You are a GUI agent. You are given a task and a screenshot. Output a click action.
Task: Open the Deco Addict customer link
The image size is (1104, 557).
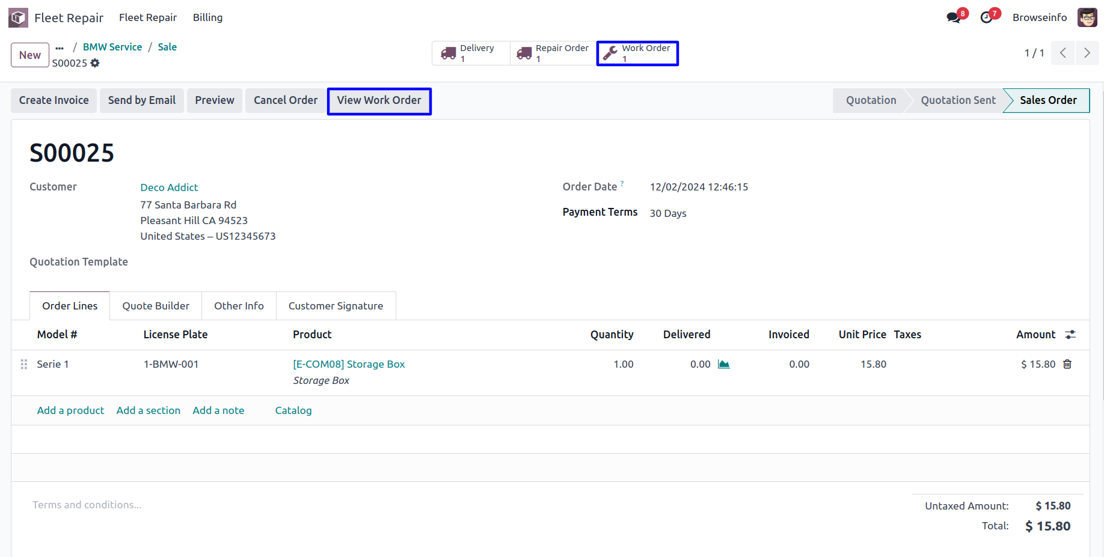(x=169, y=187)
